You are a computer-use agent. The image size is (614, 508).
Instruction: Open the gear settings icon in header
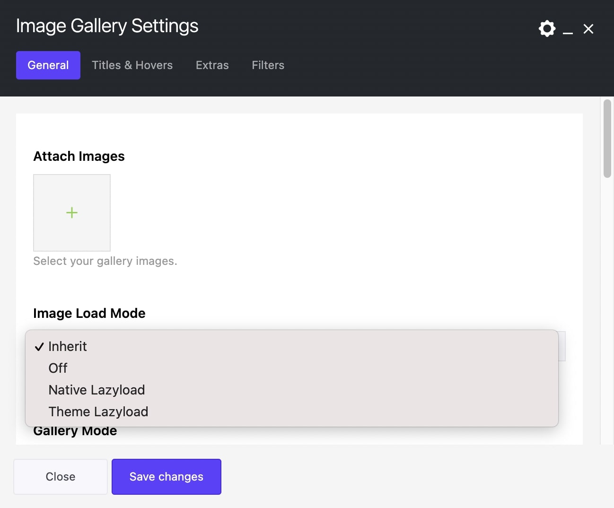[547, 29]
